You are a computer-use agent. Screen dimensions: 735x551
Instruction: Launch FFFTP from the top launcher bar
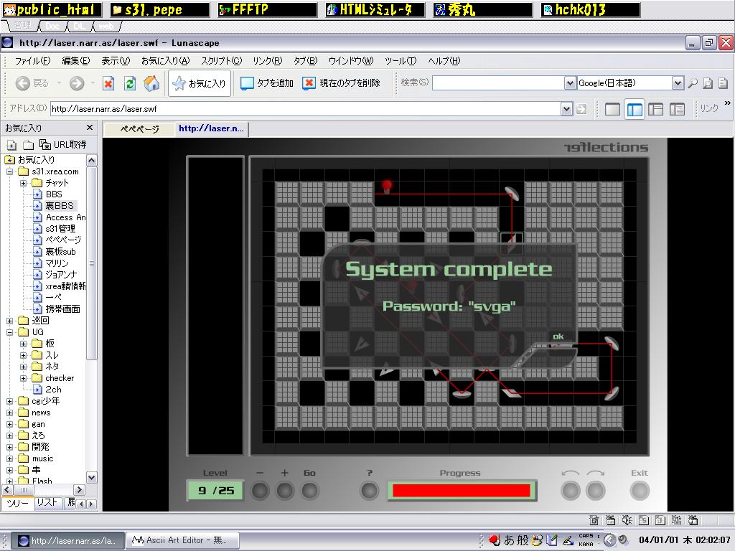click(x=267, y=9)
